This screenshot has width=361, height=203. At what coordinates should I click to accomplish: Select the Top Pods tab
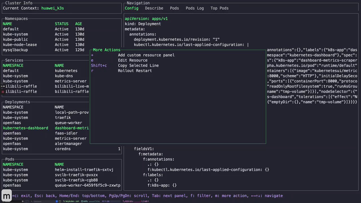(219, 8)
